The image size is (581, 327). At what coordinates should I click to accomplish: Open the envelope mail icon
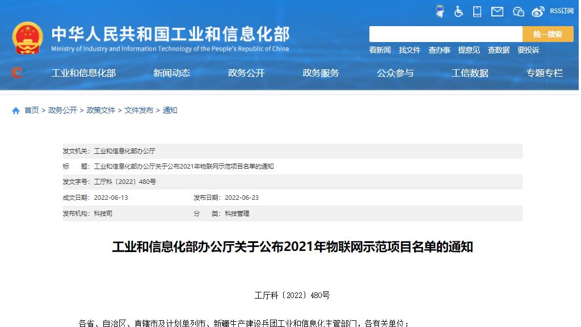(497, 11)
